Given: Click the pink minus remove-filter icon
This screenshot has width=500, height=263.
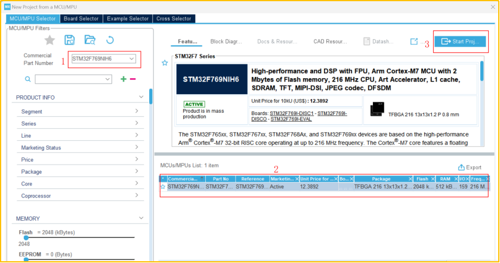Looking at the screenshot, I should 132,79.
